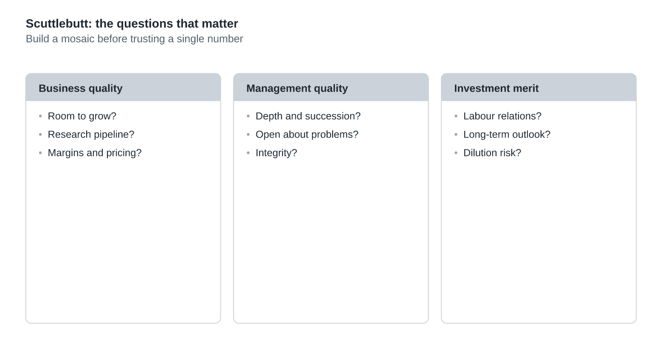
Task: Click the 'Dilution risk?' bullet item
Action: (x=492, y=153)
